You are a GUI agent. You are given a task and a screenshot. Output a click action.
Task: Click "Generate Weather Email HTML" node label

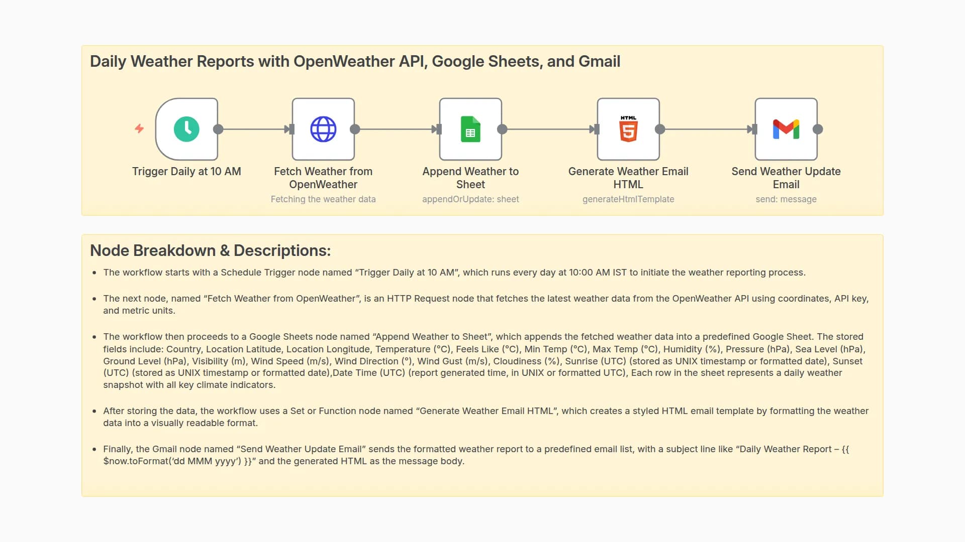pyautogui.click(x=628, y=178)
